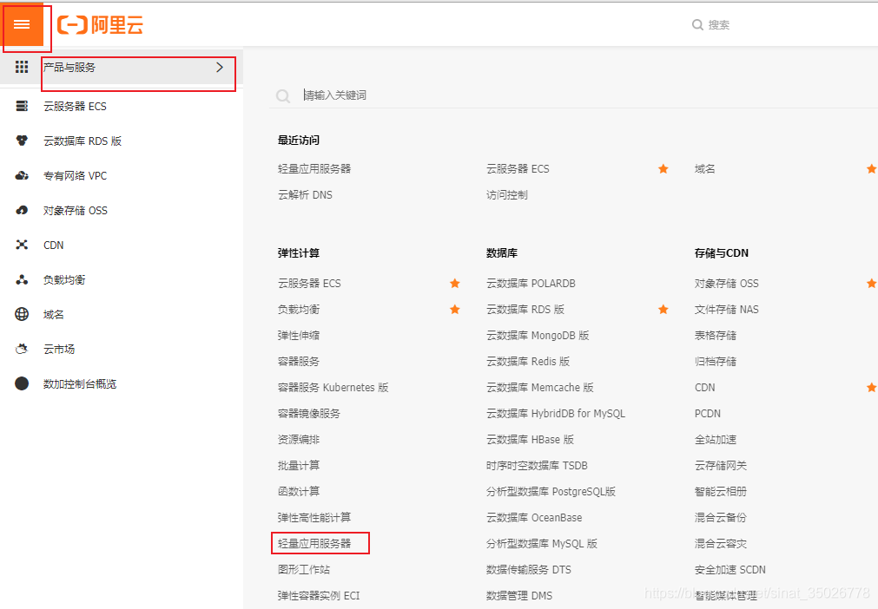
Task: Click the black circle icon beside 数加控制台概览
Action: tap(22, 383)
